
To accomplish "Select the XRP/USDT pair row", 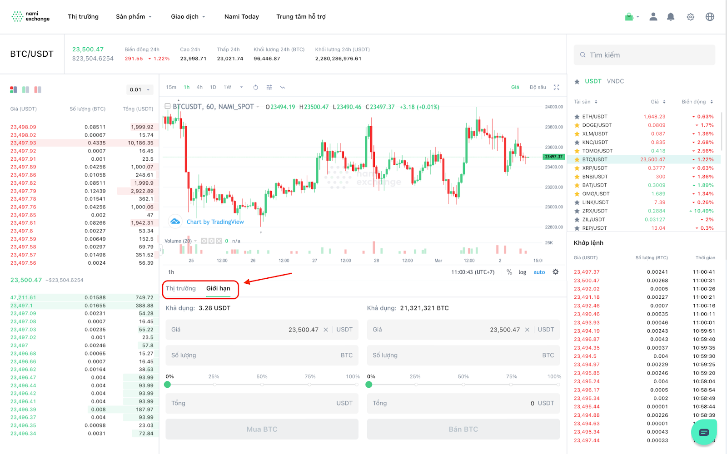I will click(x=644, y=168).
